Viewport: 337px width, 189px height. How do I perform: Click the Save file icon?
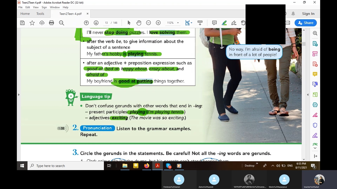click(22, 23)
